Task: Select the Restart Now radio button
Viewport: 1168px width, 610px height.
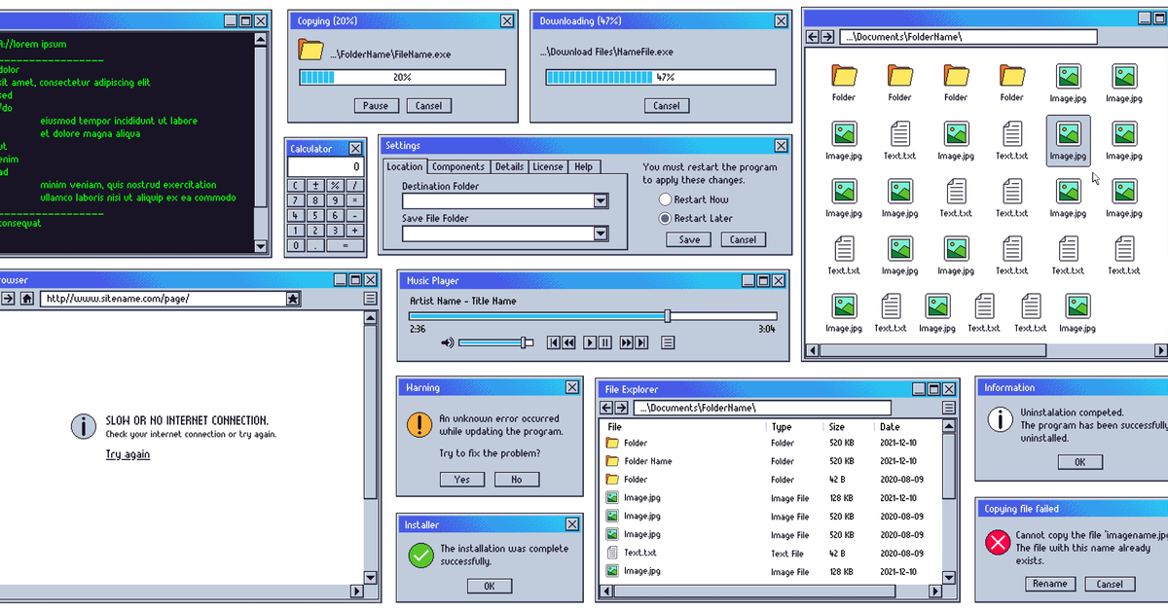Action: (666, 199)
